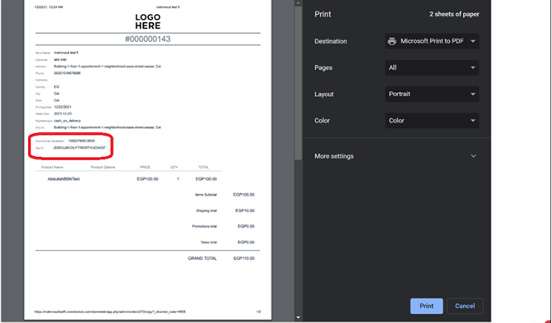Click the 1/2 page number in footer

pyautogui.click(x=259, y=311)
